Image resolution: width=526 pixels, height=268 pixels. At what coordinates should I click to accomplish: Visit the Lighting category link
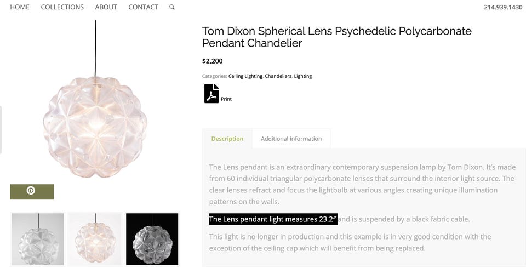click(x=303, y=76)
